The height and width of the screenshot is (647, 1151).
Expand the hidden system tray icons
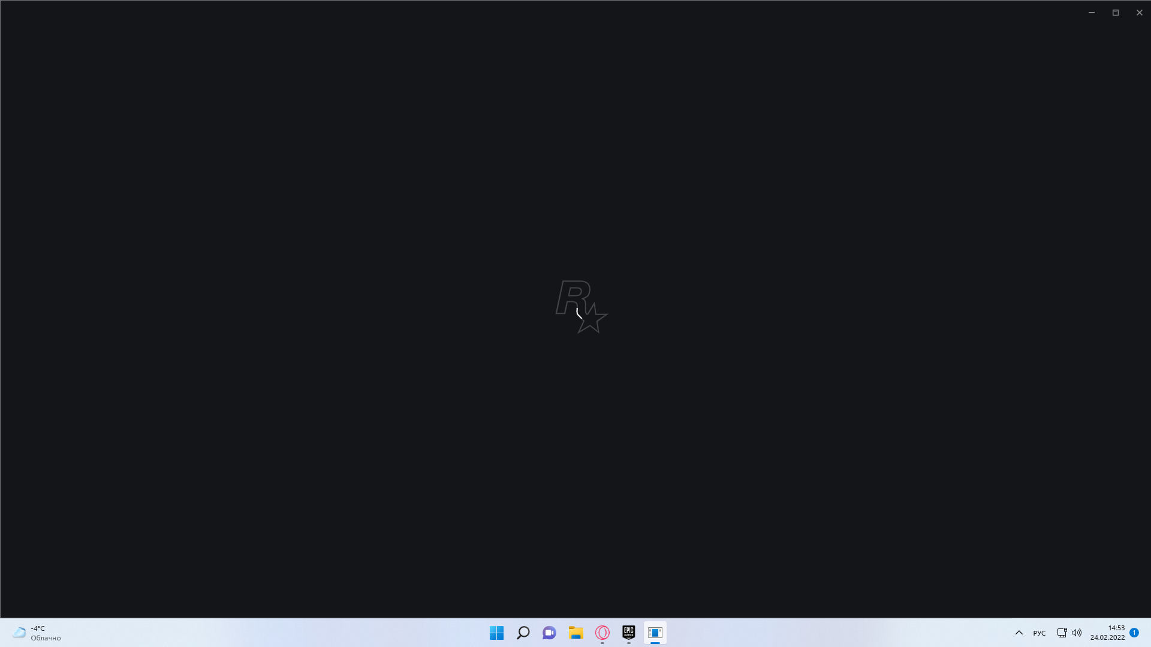point(1019,633)
